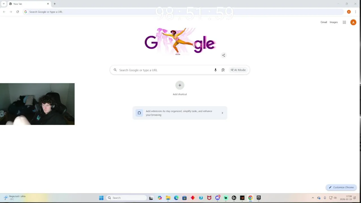Focus the address bar URL field
Screen dimensions: 361x203
point(183,12)
